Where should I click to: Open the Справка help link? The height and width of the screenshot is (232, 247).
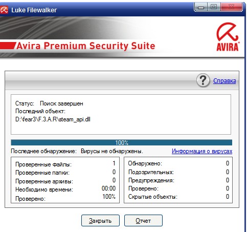[x=224, y=81]
